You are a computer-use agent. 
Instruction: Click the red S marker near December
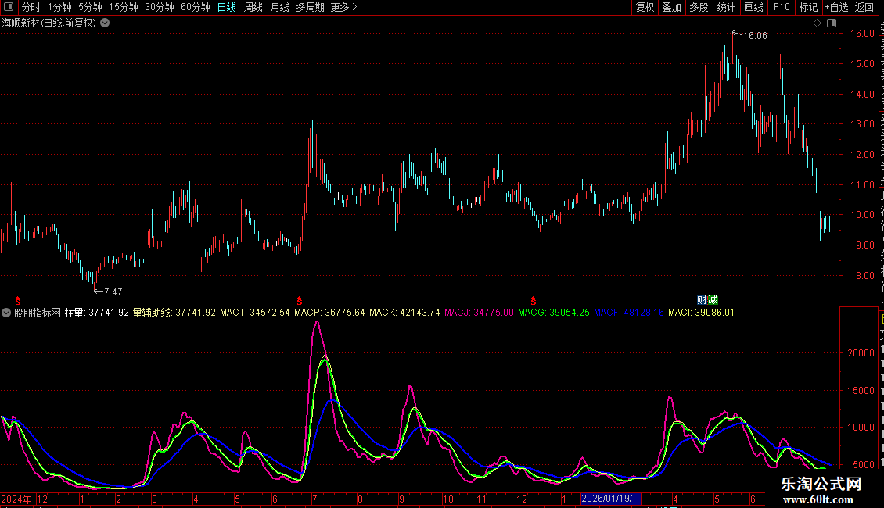click(534, 302)
